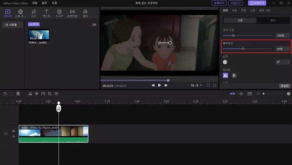Image resolution: width=292 pixels, height=165 pixels.
Task: Open the Filter (필터) panel
Action: tap(85, 14)
